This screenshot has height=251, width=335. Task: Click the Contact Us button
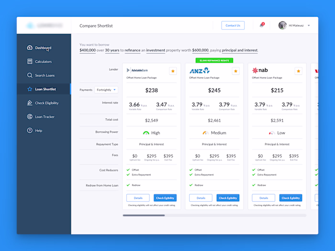[x=233, y=25]
